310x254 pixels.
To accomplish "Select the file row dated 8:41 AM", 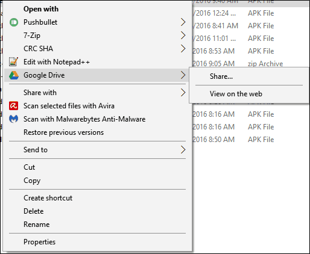I will [x=250, y=26].
